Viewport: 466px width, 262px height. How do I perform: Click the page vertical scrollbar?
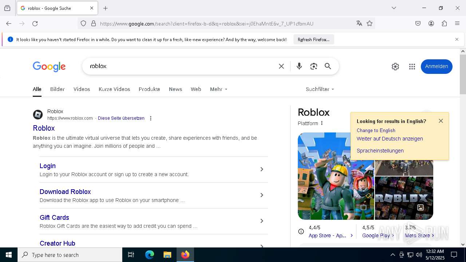point(463,75)
